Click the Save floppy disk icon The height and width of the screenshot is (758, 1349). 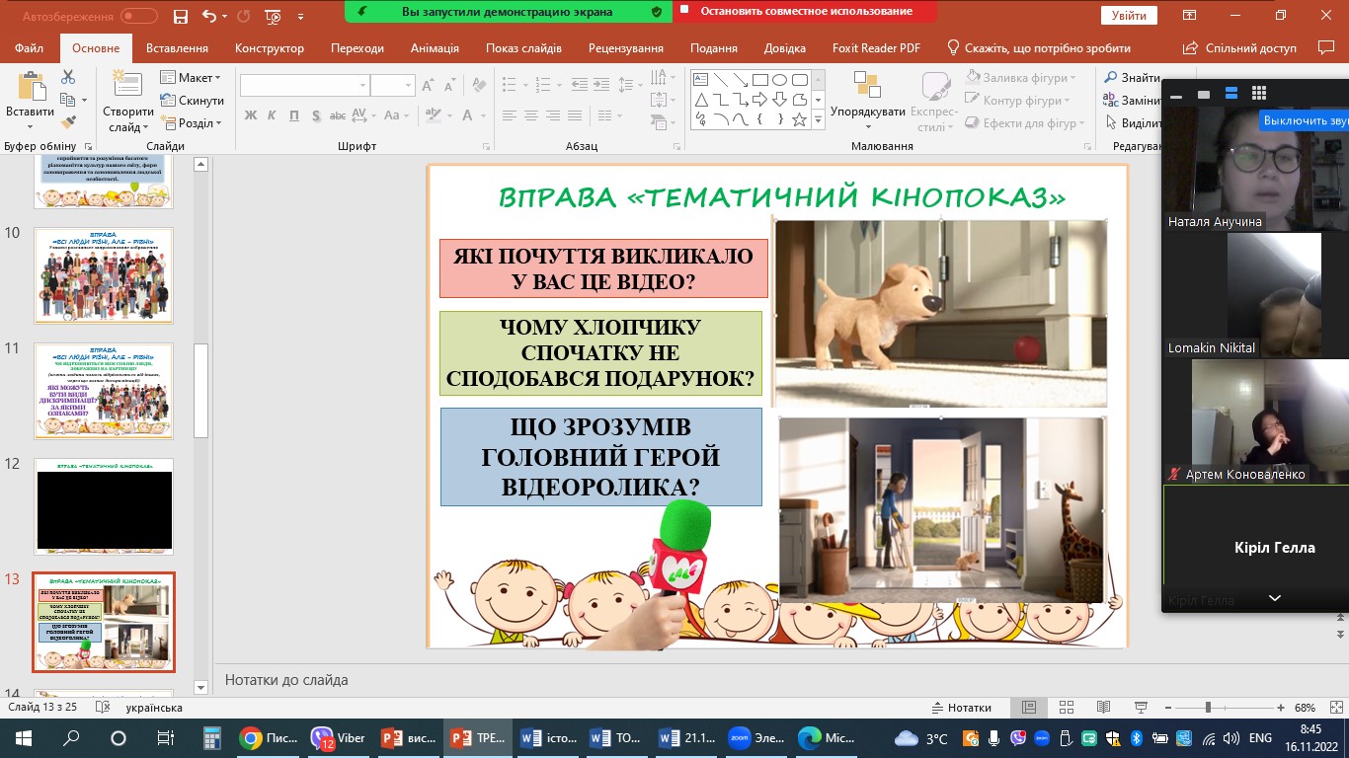coord(180,16)
